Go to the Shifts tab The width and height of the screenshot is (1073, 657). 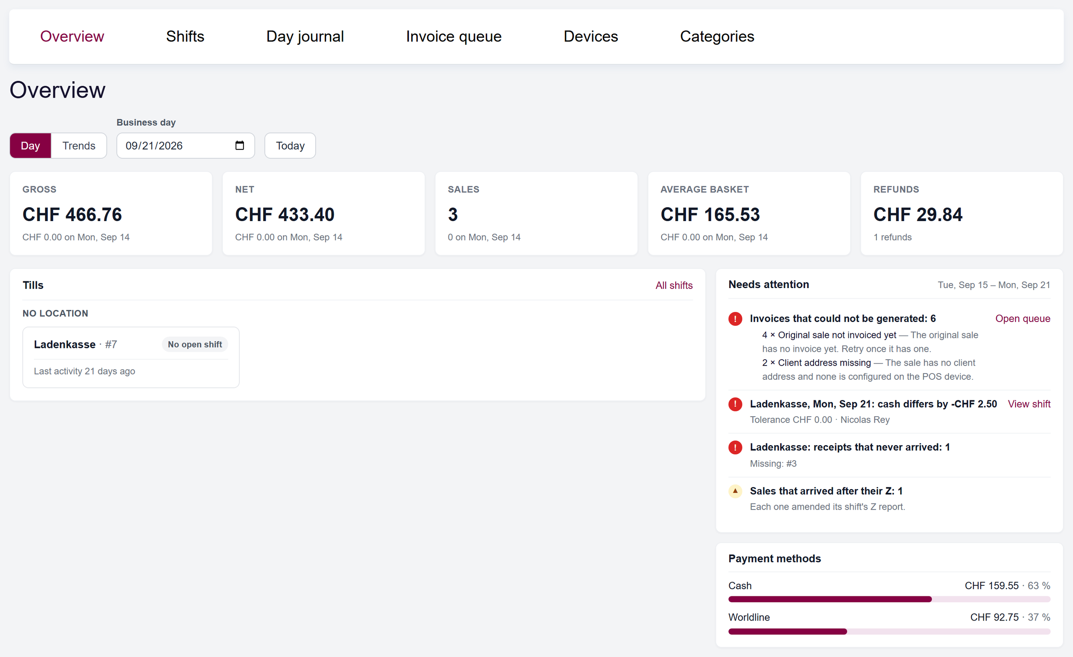[x=185, y=36]
